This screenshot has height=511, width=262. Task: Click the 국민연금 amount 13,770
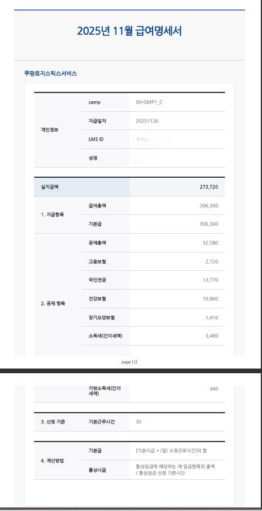pyautogui.click(x=210, y=280)
